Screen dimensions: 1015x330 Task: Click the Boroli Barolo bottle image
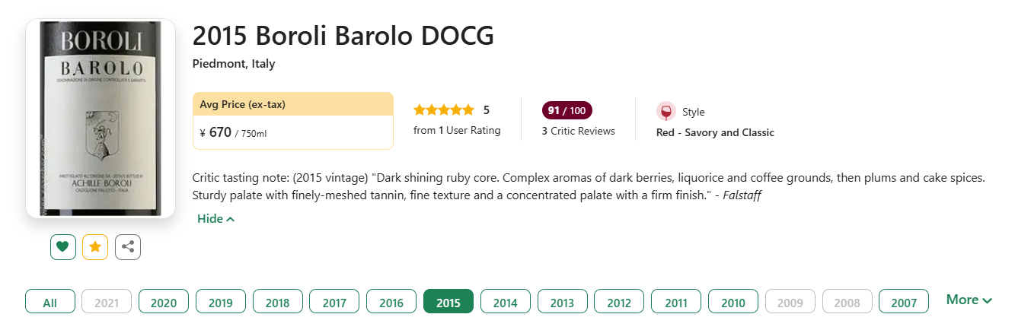(101, 118)
